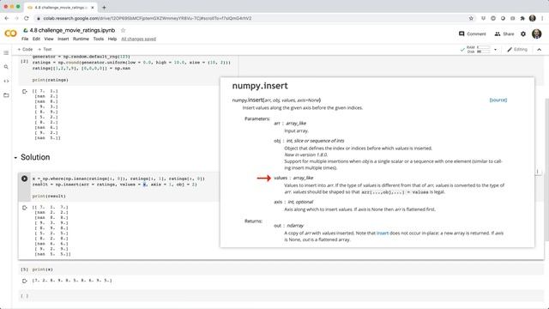The image size is (549, 309).
Task: Open the Help menu
Action: pos(112,39)
